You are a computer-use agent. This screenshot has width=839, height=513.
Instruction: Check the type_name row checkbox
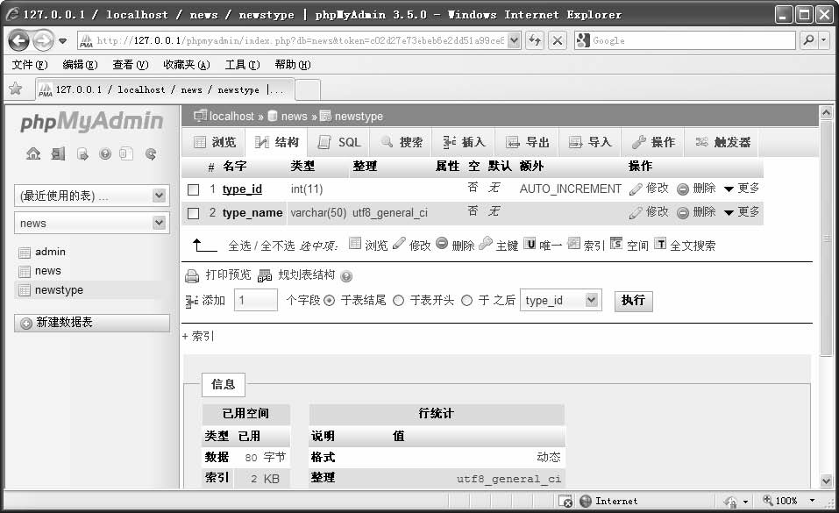[194, 213]
